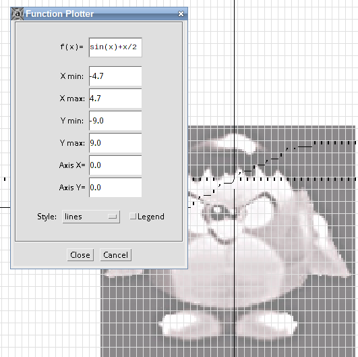Click the X max value field
Screen dimensions: 358x357
click(115, 99)
